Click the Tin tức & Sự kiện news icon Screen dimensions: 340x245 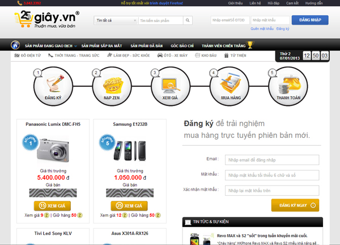click(188, 222)
